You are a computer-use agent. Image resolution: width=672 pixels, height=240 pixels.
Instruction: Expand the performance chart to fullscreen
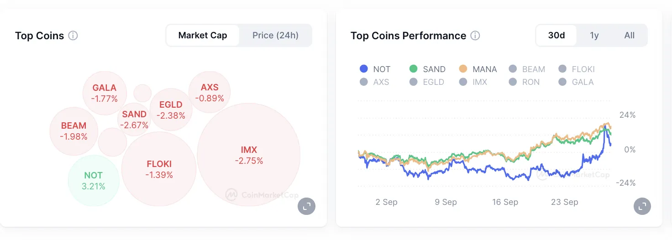(x=642, y=206)
